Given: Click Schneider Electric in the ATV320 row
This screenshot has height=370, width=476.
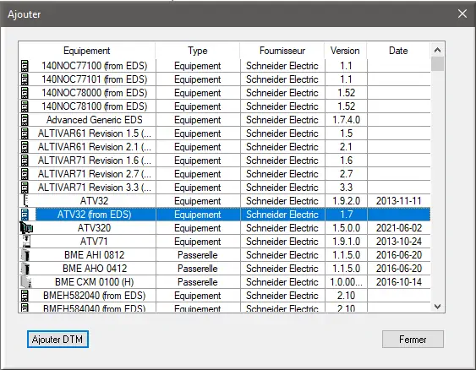Looking at the screenshot, I should click(x=282, y=228).
